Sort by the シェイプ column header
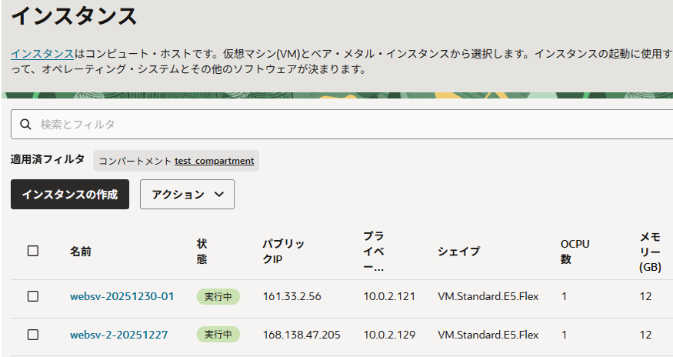Viewport: 673px width, 357px height. tap(458, 252)
